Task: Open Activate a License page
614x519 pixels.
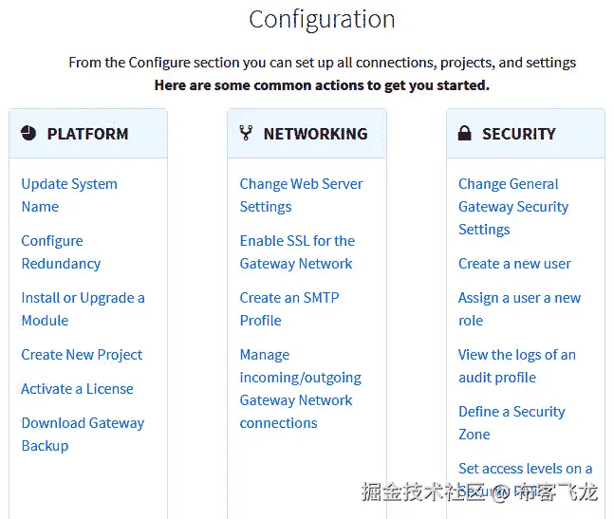Action: [x=77, y=389]
